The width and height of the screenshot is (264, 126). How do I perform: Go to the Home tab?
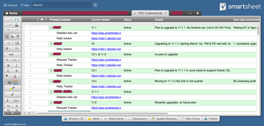12,13
